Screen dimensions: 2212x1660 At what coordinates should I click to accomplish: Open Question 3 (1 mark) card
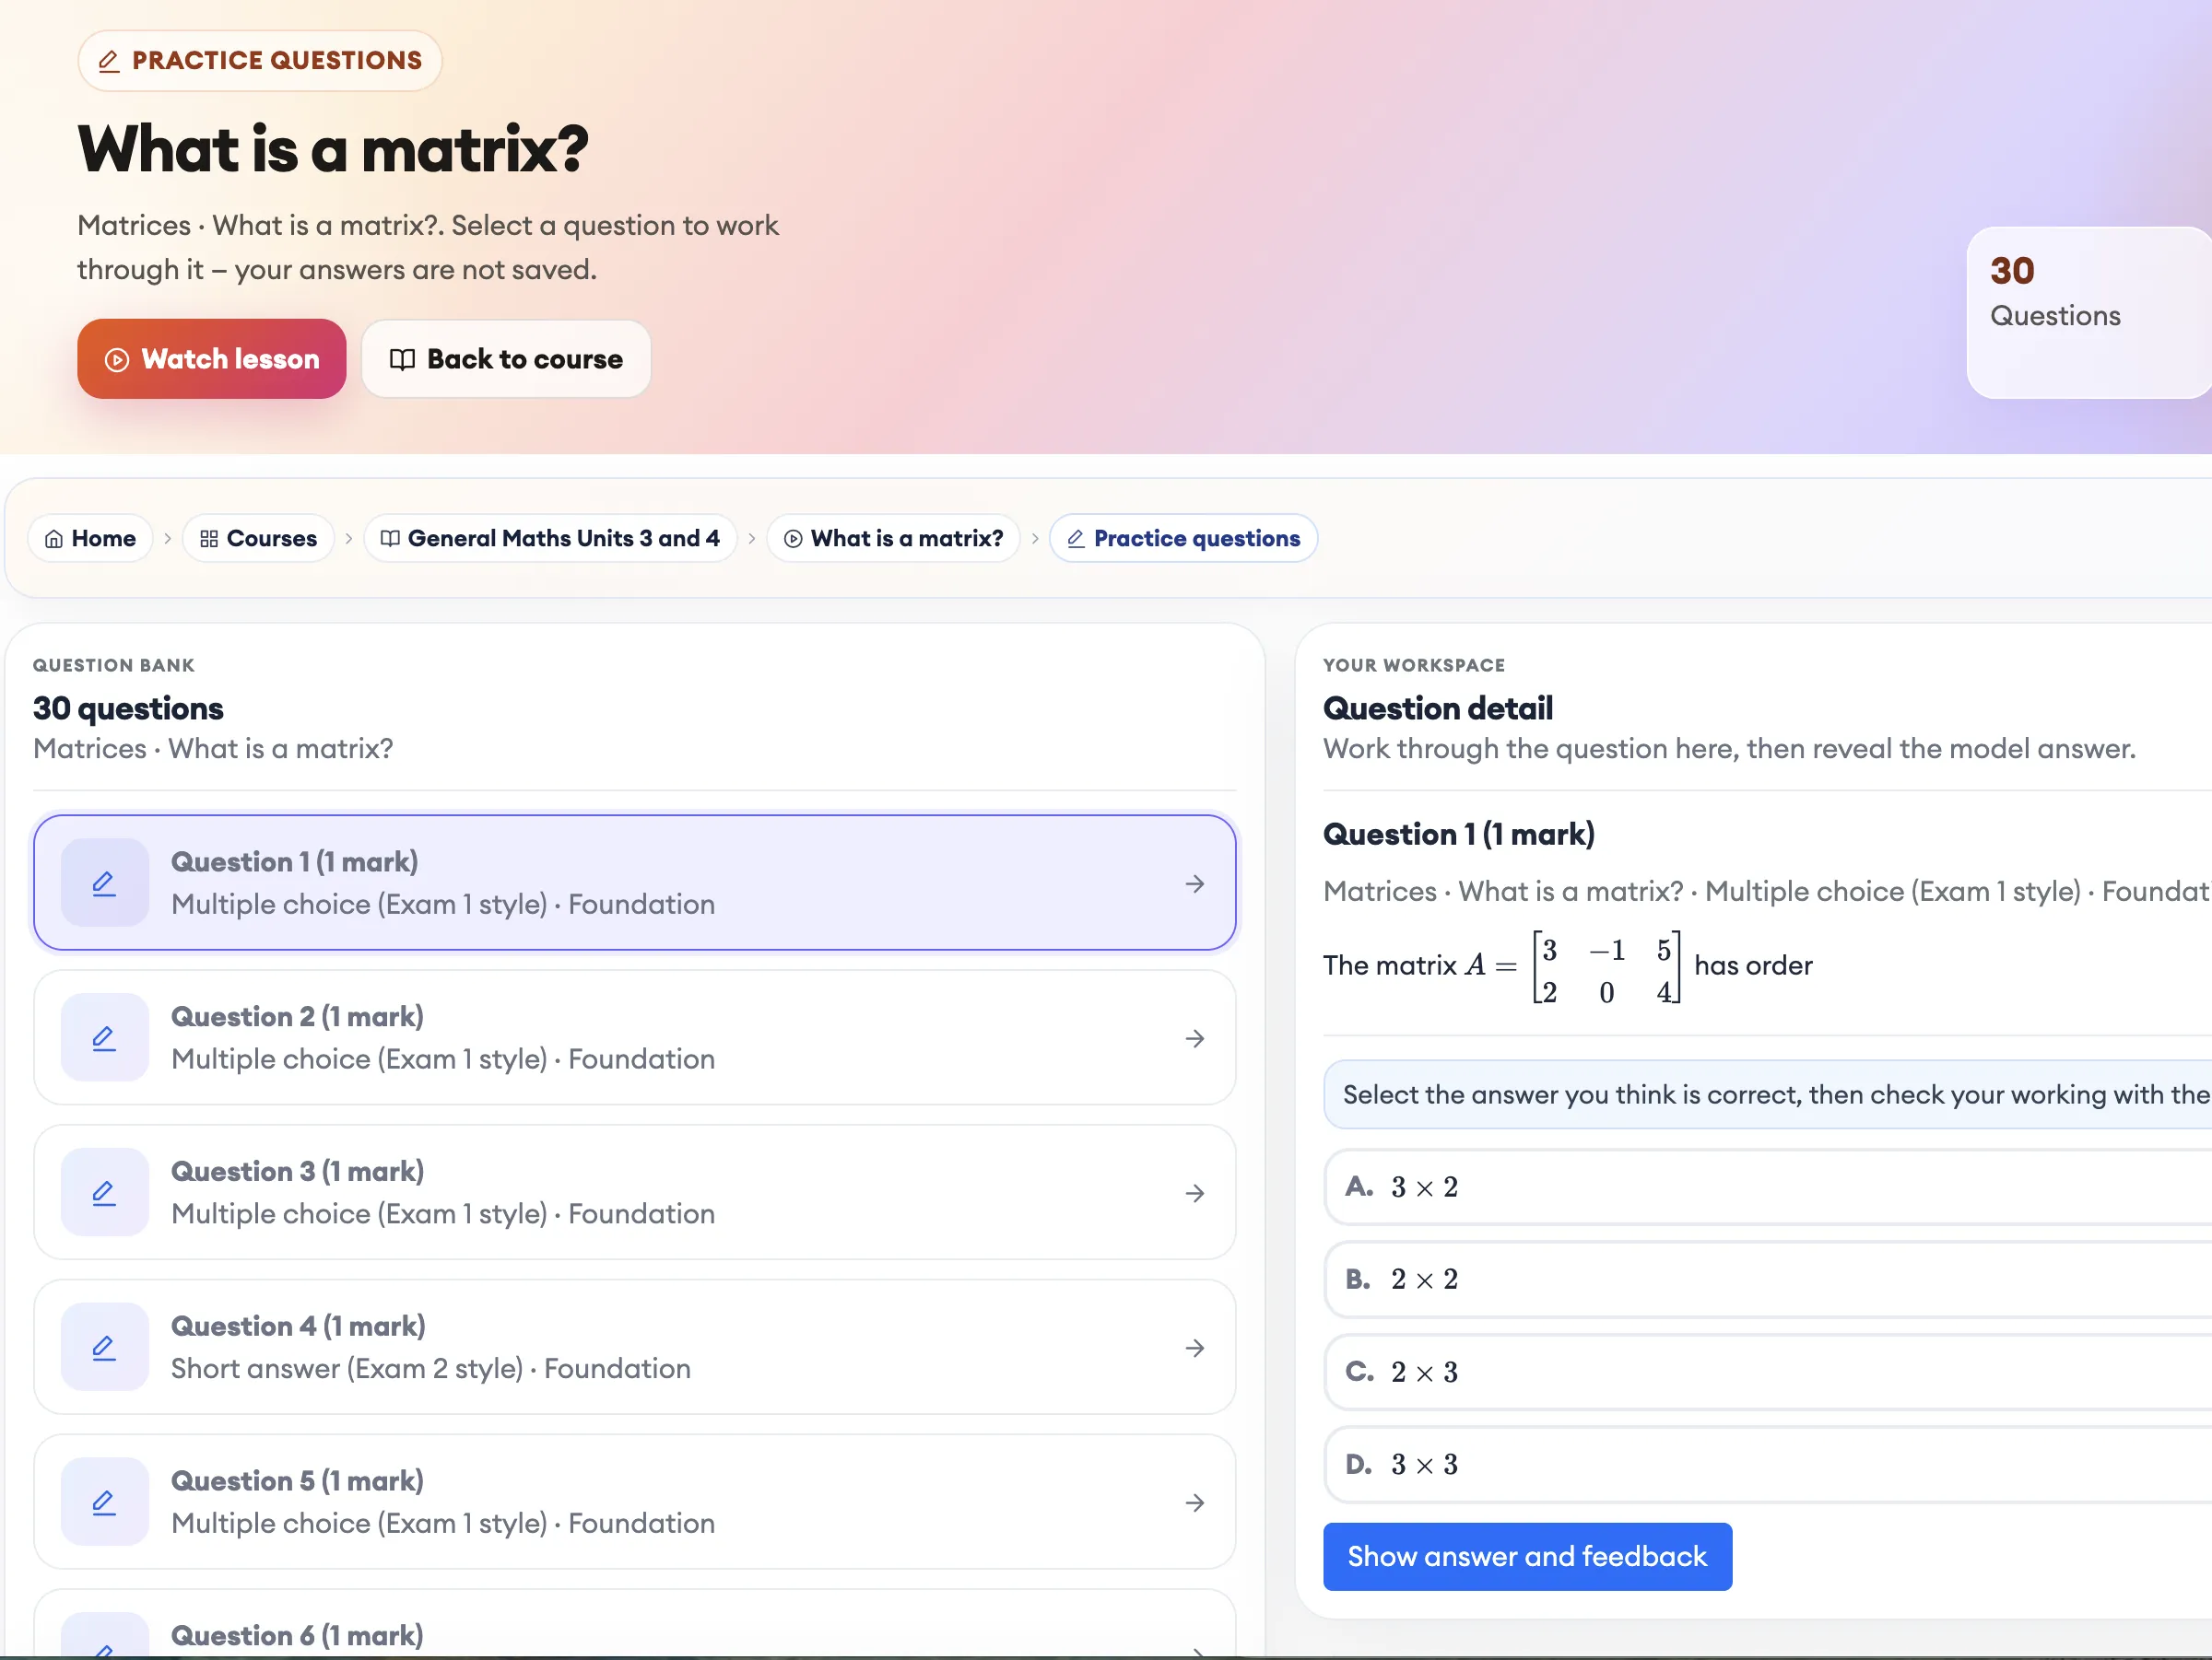(635, 1193)
